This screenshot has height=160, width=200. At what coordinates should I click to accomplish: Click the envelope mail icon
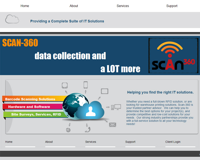112,125
